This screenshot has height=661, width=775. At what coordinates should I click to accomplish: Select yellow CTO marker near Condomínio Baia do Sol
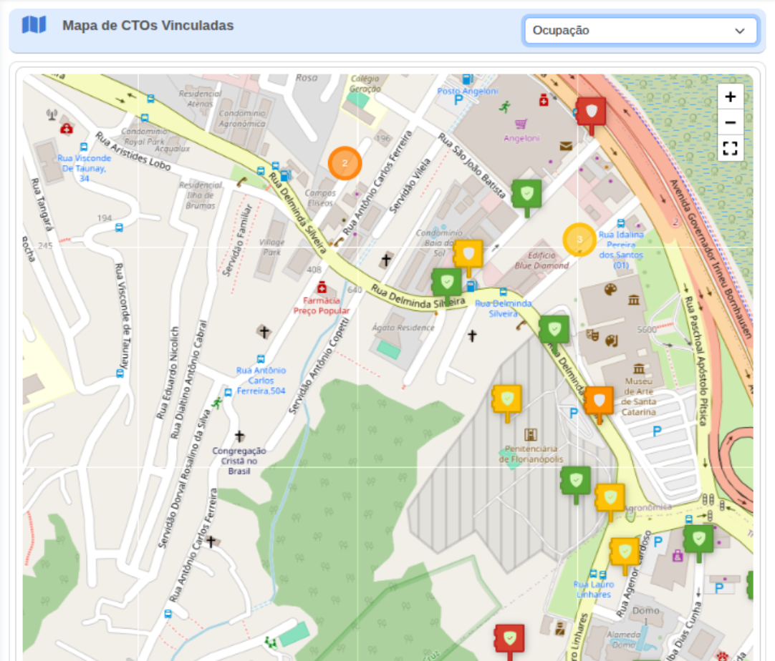pyautogui.click(x=468, y=255)
